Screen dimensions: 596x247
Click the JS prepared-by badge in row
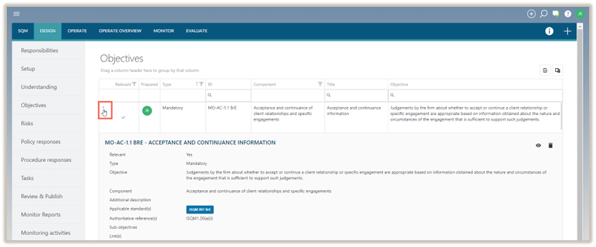pyautogui.click(x=147, y=111)
